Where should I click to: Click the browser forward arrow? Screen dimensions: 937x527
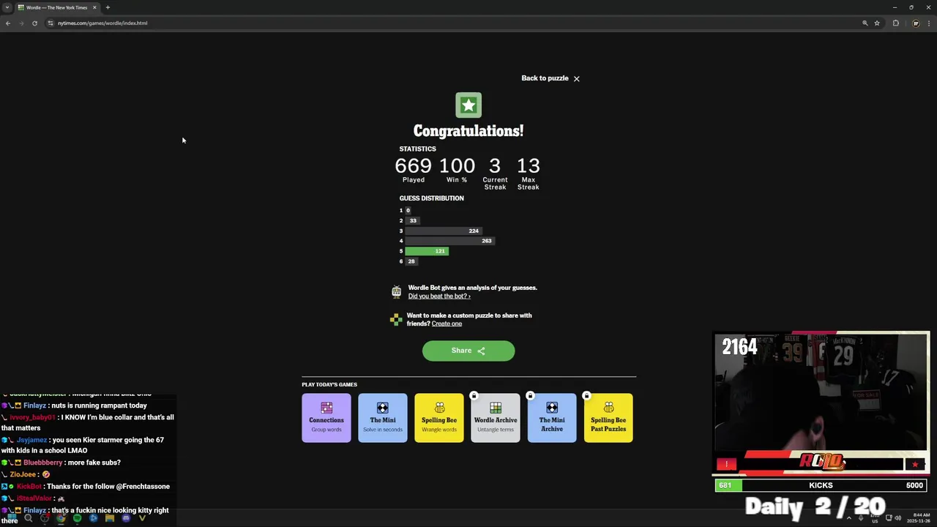click(21, 23)
